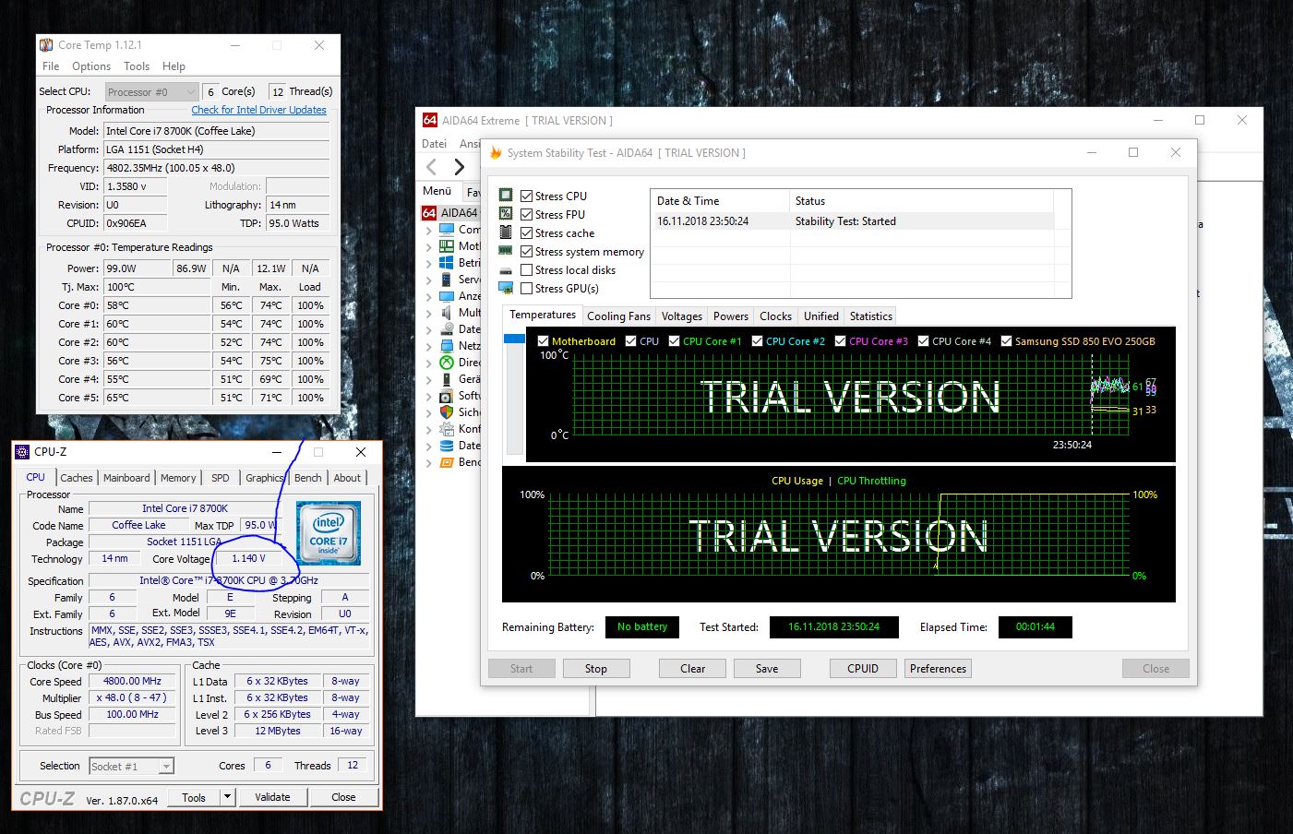The image size is (1293, 834).
Task: Expand DirectX node in AIDA64 tree
Action: (x=429, y=363)
